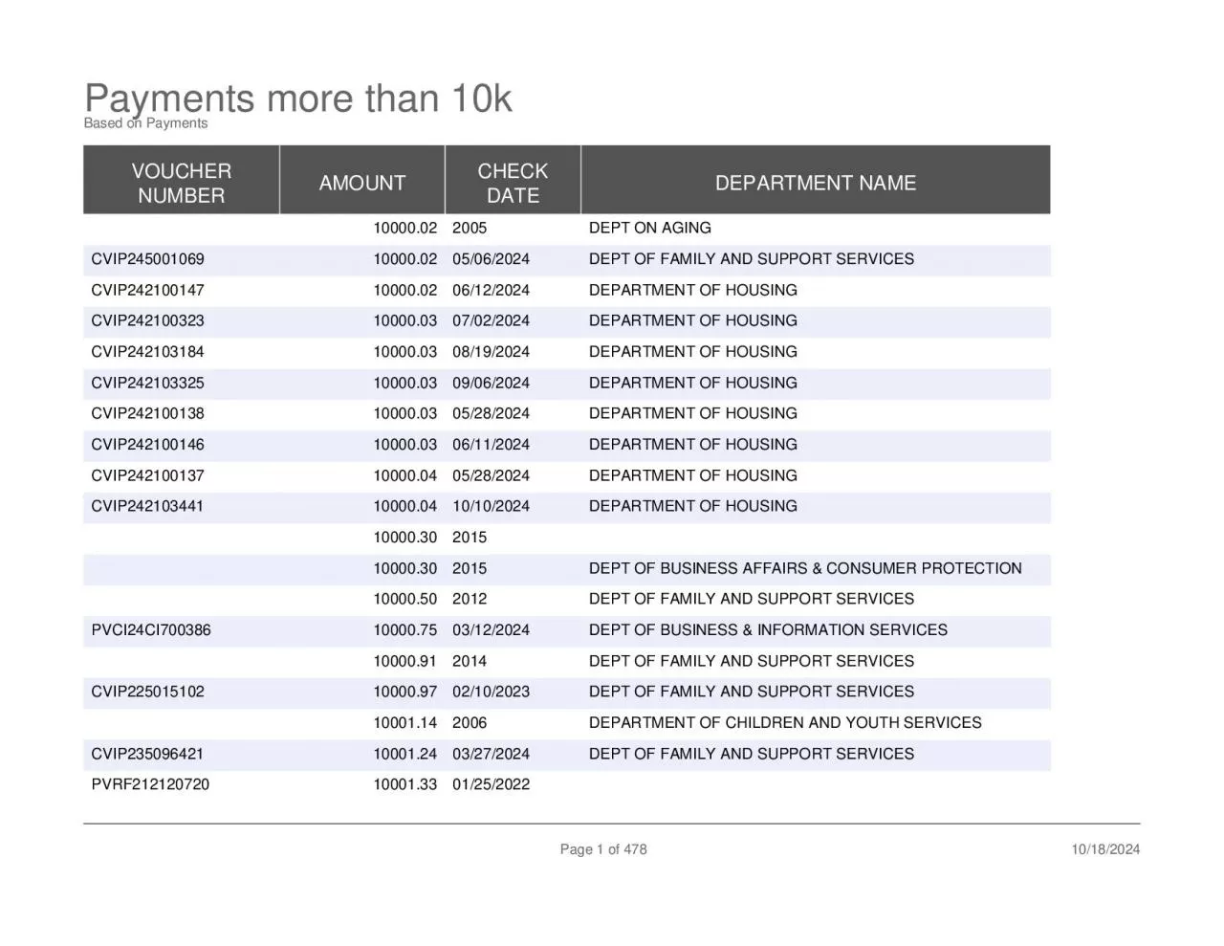Select voucher CVIP245001069
This screenshot has width=1224, height=946.
click(x=147, y=259)
